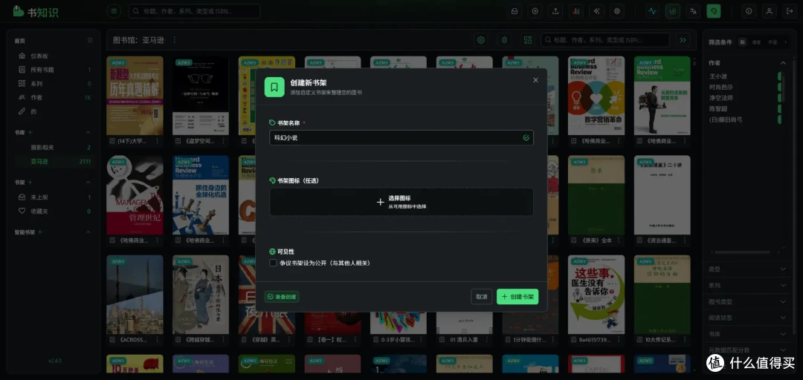Open the colorful bar chart statistics icon
This screenshot has height=380, width=803.
pos(576,10)
